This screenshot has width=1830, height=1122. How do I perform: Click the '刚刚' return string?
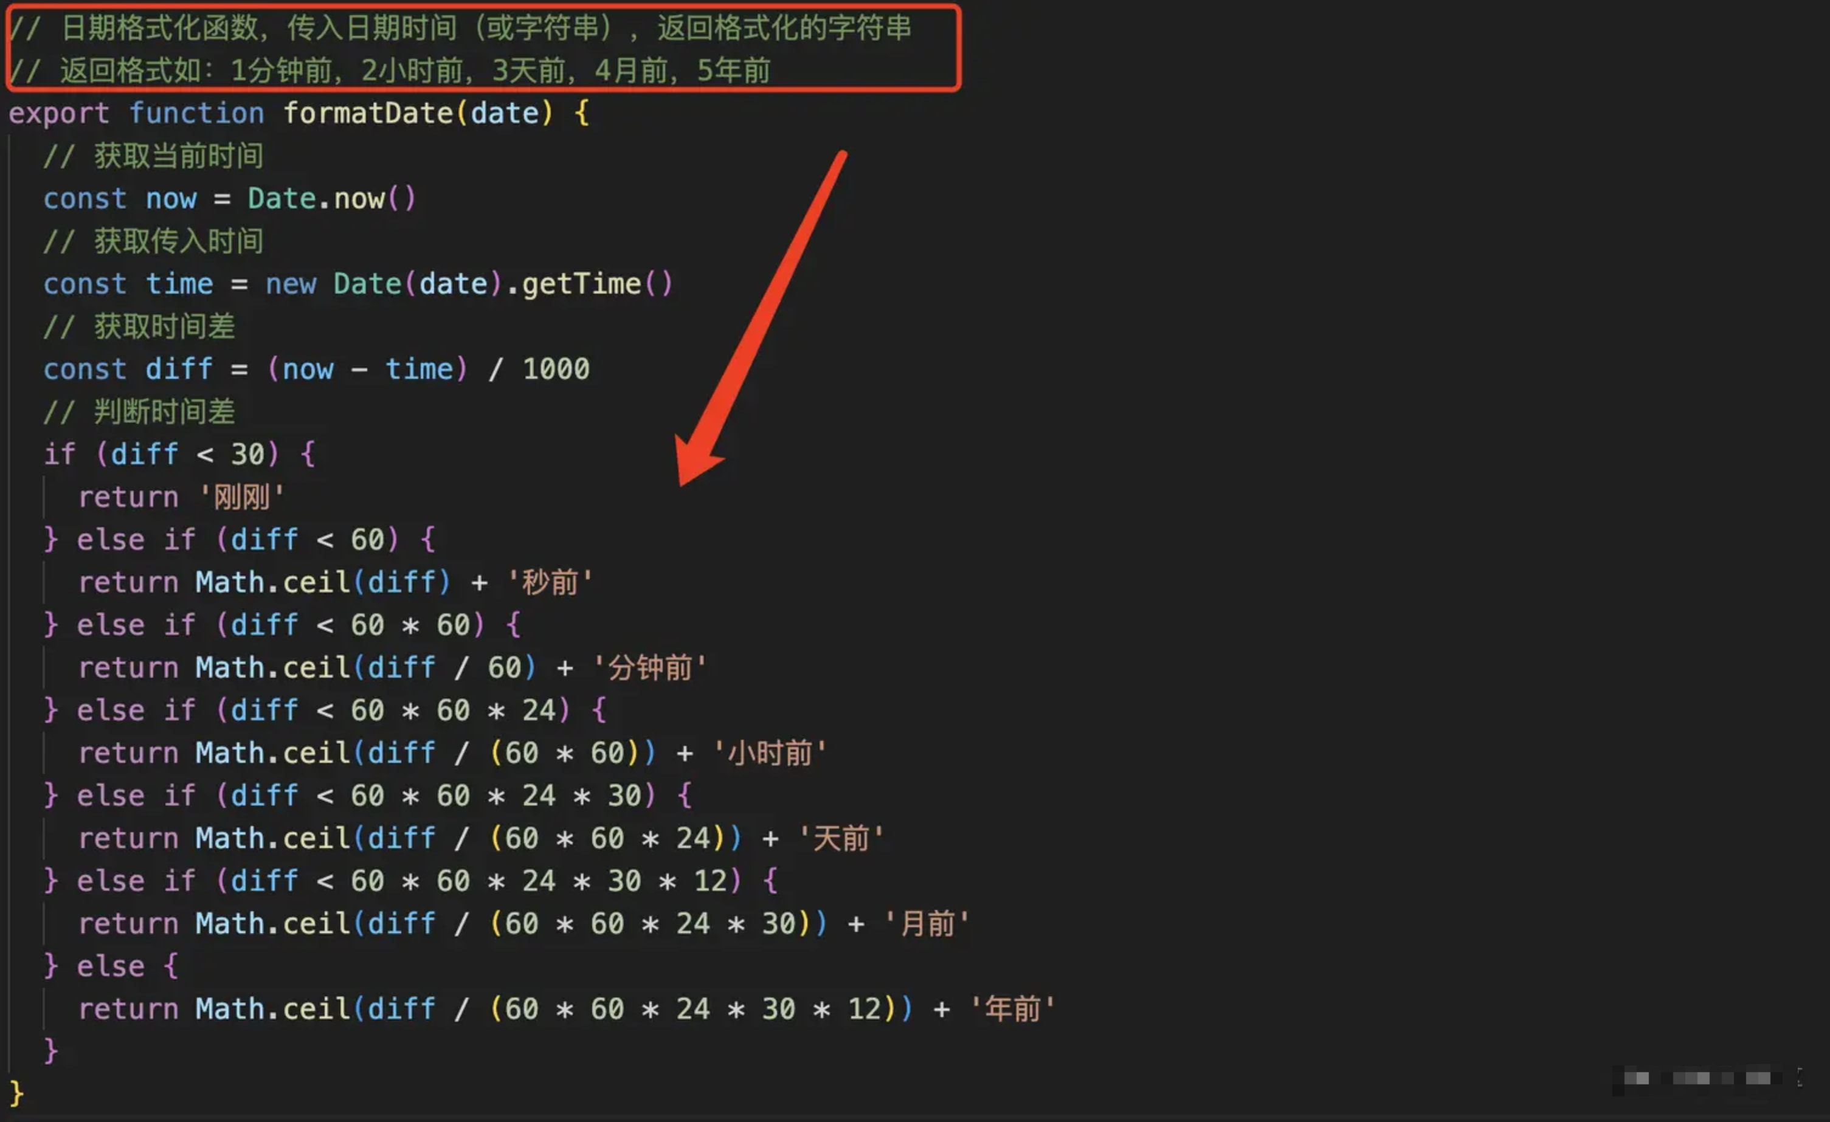241,498
